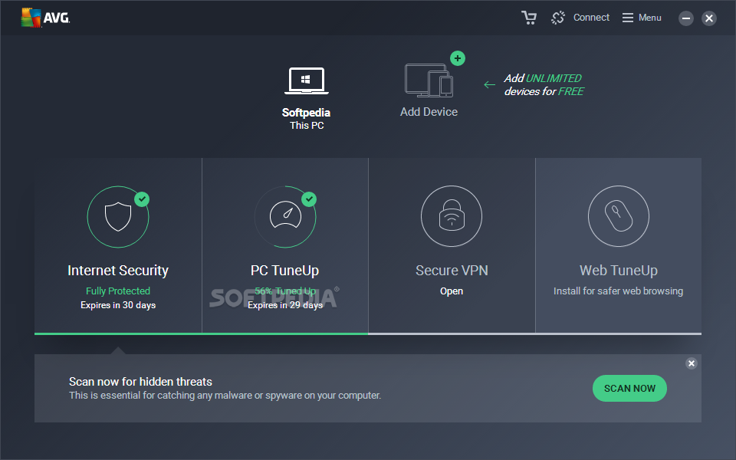Viewport: 736px width, 460px height.
Task: Start scan with SCAN NOW button
Action: point(629,388)
